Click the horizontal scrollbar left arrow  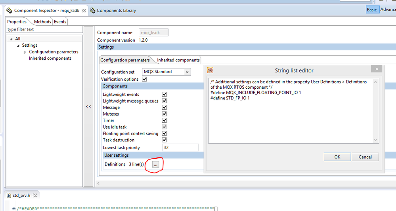click(98, 183)
